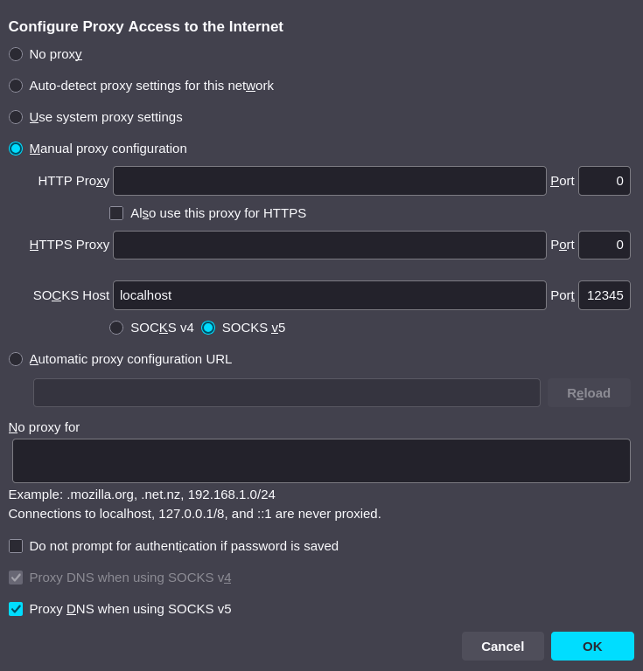
Task: Click inside the No proxy for text area
Action: coord(321,460)
